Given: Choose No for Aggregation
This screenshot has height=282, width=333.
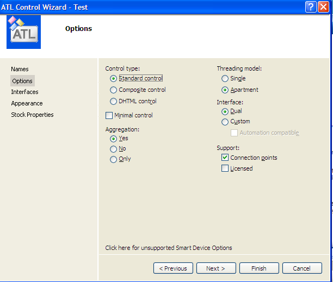Looking at the screenshot, I should pos(113,149).
